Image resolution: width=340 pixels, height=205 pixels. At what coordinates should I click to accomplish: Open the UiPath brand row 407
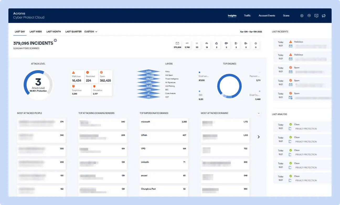(x=164, y=137)
